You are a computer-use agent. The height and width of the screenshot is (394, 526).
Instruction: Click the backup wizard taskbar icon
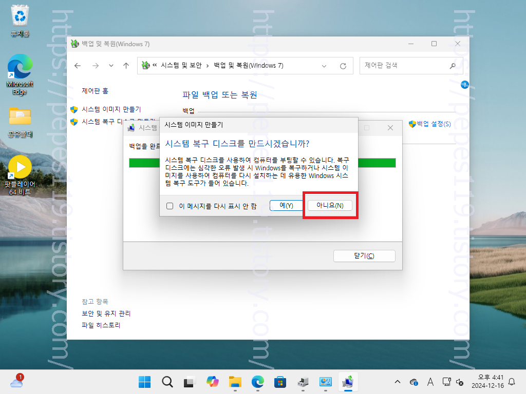(x=348, y=382)
